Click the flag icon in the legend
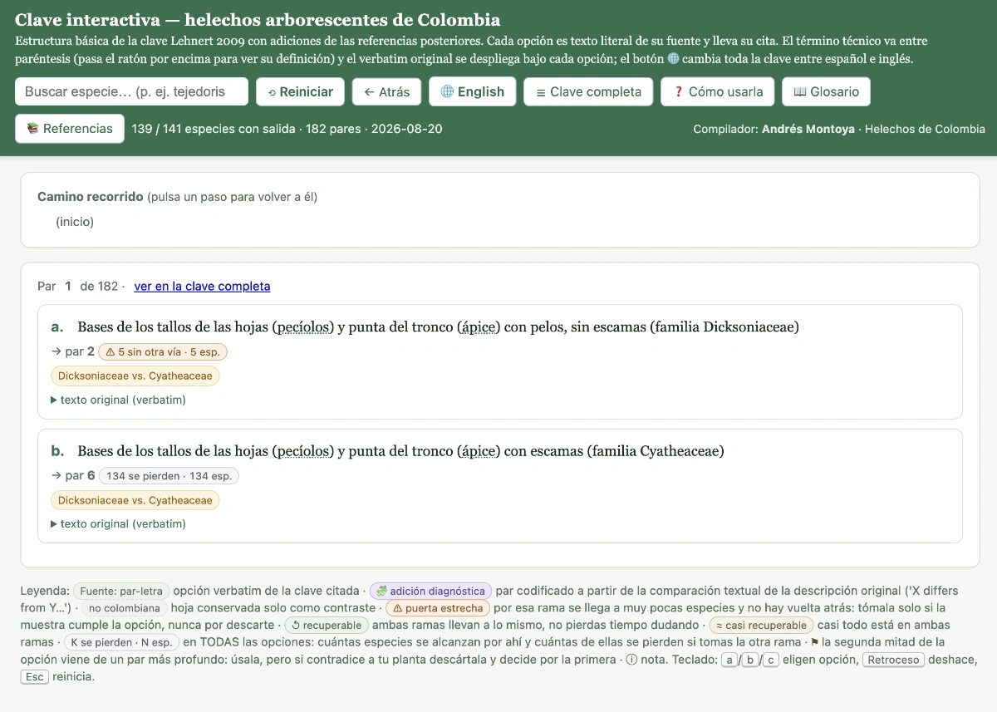The height and width of the screenshot is (712, 997). coord(814,642)
